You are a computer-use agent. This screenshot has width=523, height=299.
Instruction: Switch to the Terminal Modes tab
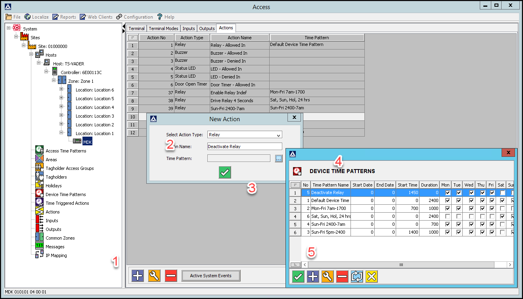pos(163,29)
